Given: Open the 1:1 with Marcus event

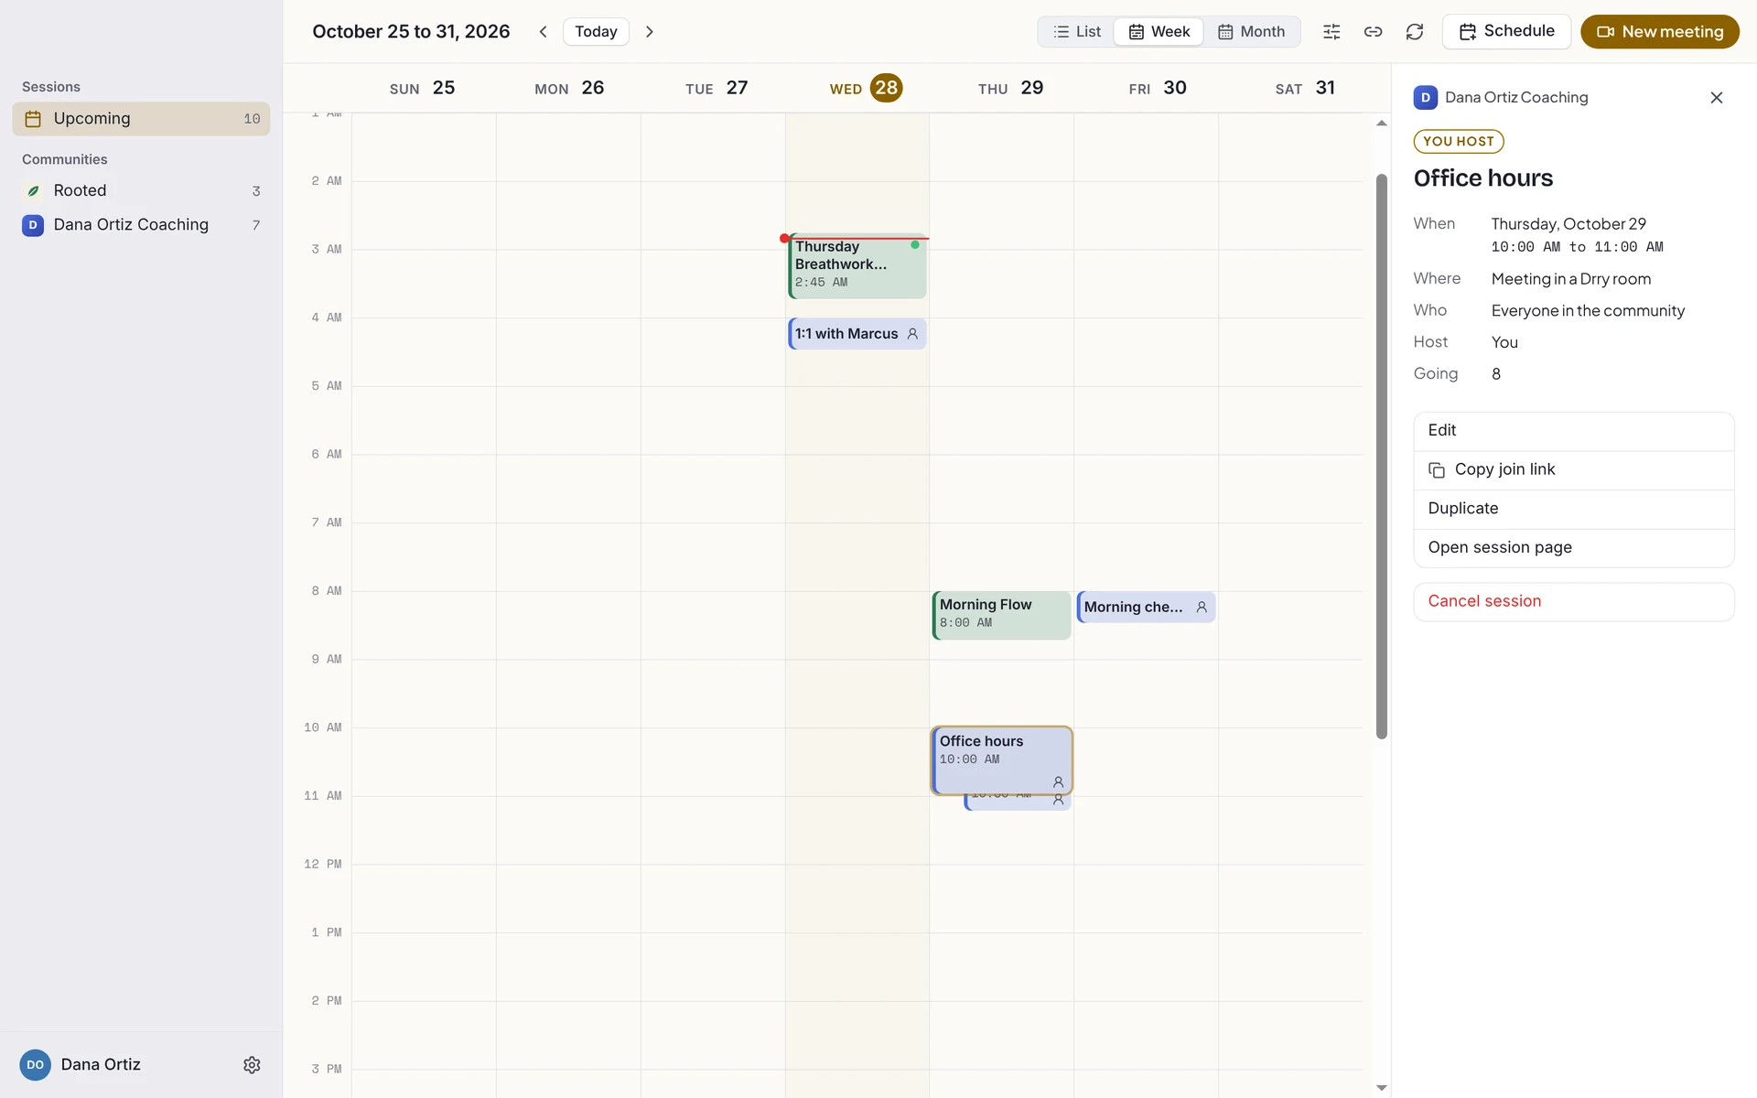Looking at the screenshot, I should click(x=857, y=334).
